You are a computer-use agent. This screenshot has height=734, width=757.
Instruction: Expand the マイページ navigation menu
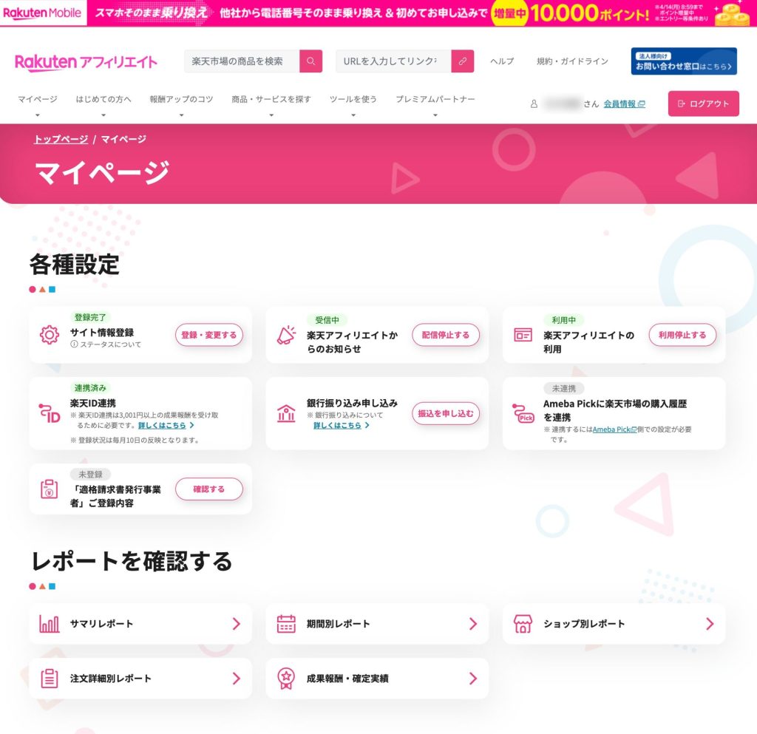point(38,100)
